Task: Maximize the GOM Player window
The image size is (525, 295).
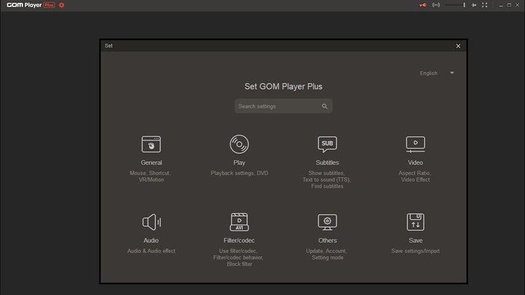Action: pos(509,5)
